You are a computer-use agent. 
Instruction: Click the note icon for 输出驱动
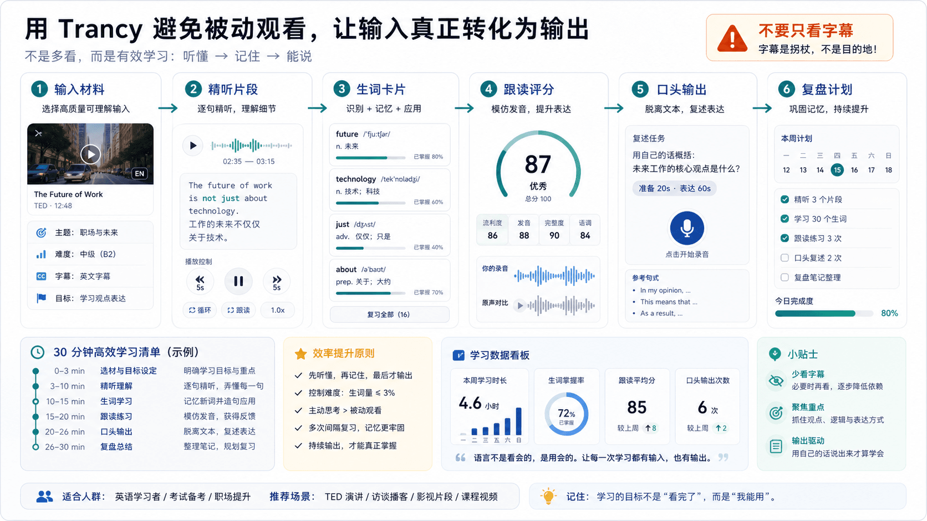coord(776,446)
